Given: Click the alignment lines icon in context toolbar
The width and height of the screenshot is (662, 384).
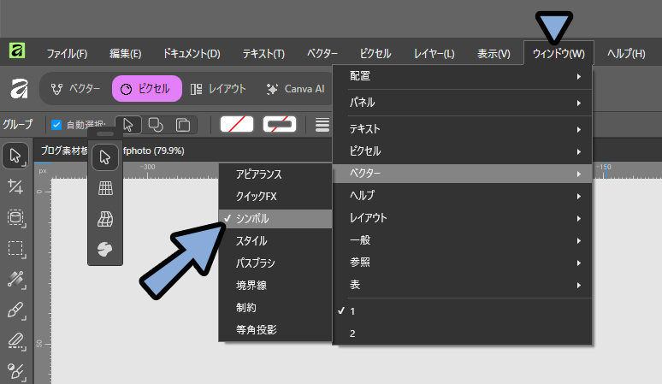Looking at the screenshot, I should point(322,125).
